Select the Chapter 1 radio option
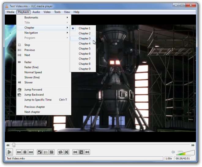Viewport: 202px width, 167px height. (73, 28)
